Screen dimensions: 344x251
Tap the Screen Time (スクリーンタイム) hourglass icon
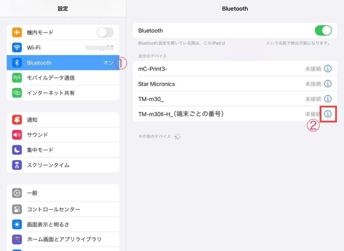(x=17, y=165)
